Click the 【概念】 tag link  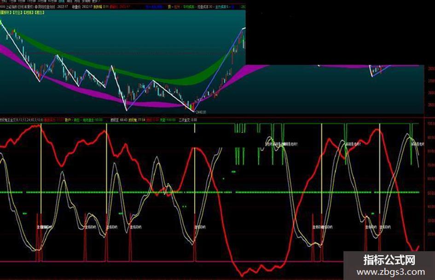(40, 12)
